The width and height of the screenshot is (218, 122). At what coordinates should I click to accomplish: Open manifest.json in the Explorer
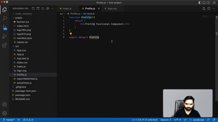click(x=33, y=38)
